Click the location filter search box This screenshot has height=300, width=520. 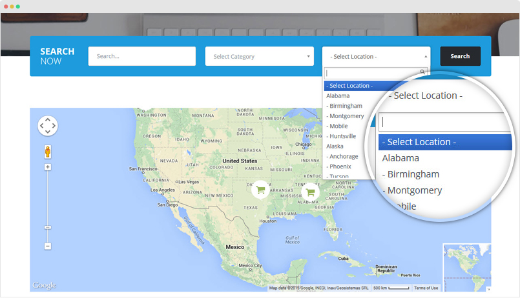click(375, 73)
